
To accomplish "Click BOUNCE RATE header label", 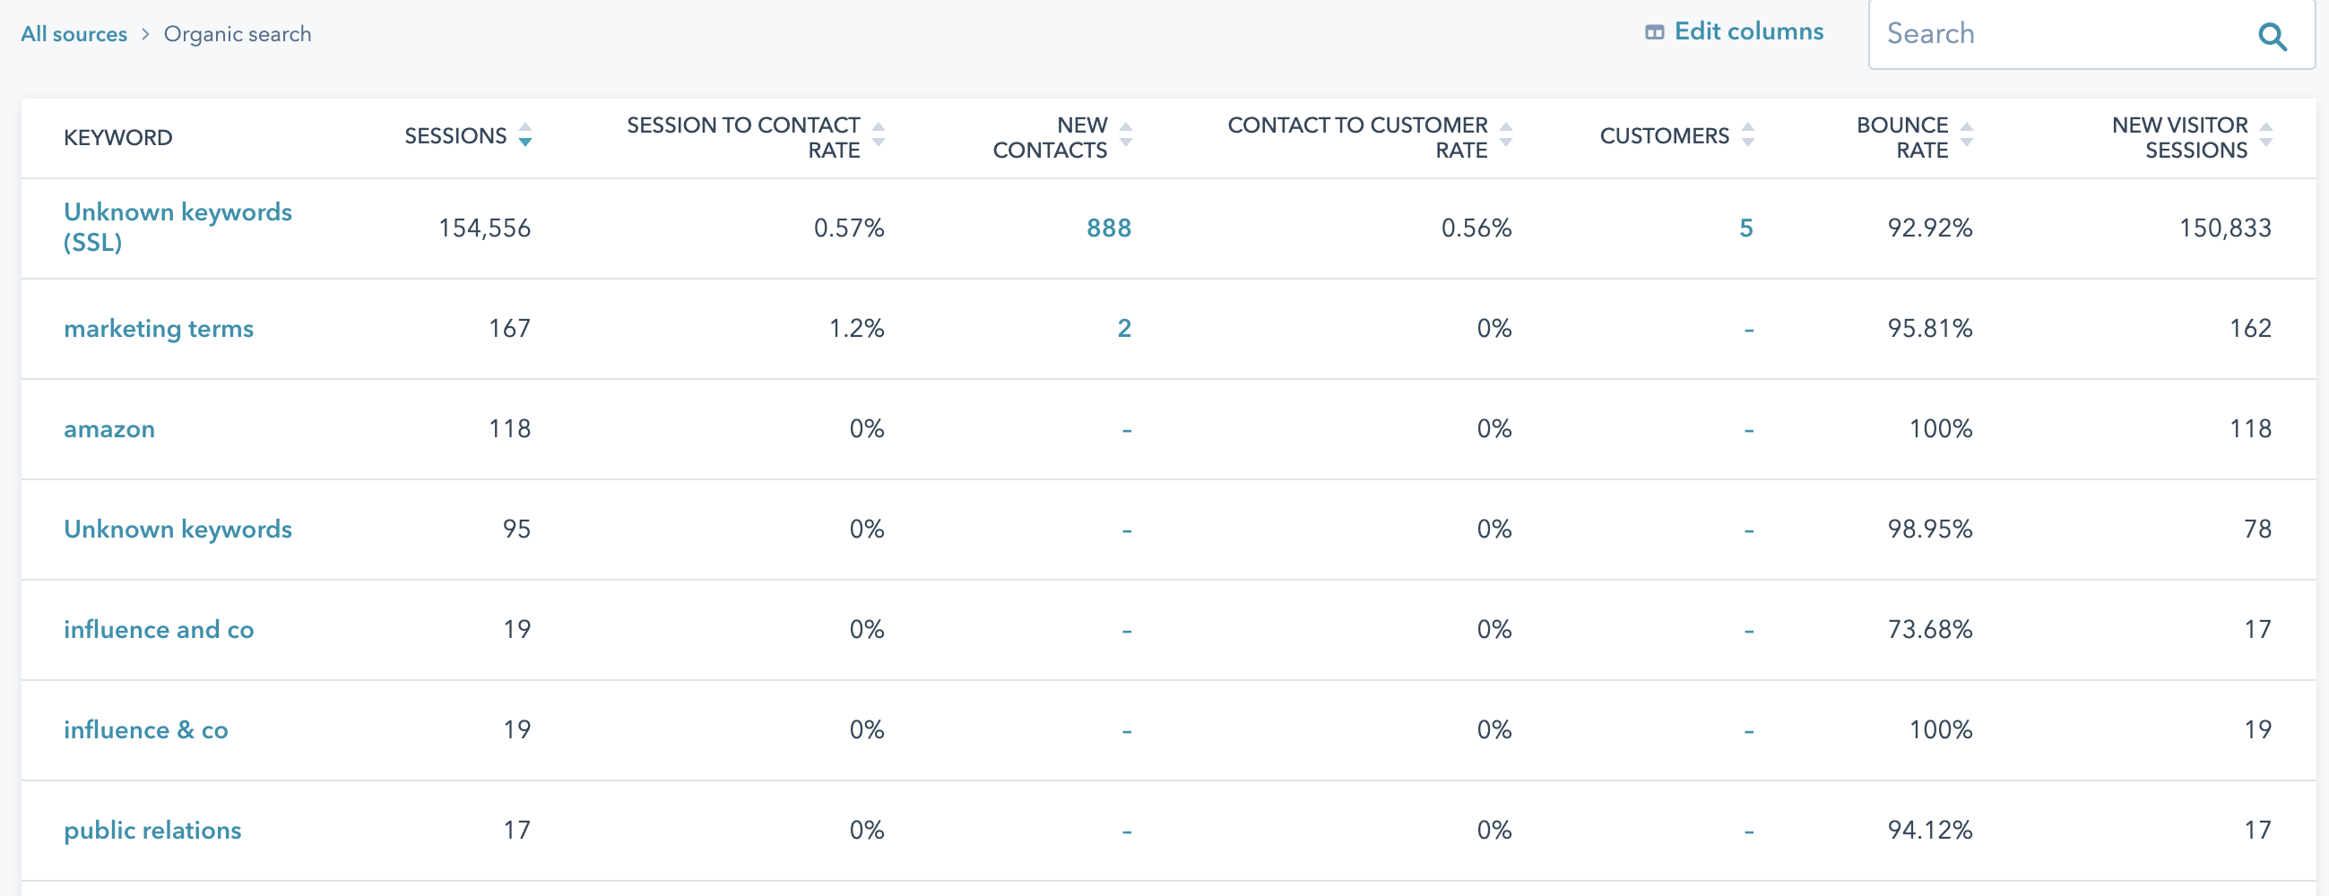I will [1902, 137].
